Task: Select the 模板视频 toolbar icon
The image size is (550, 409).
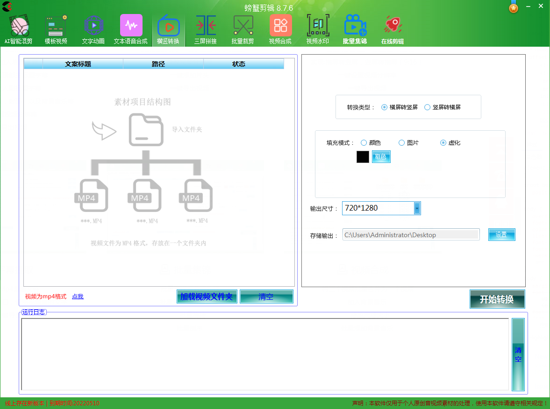Action: tap(56, 26)
